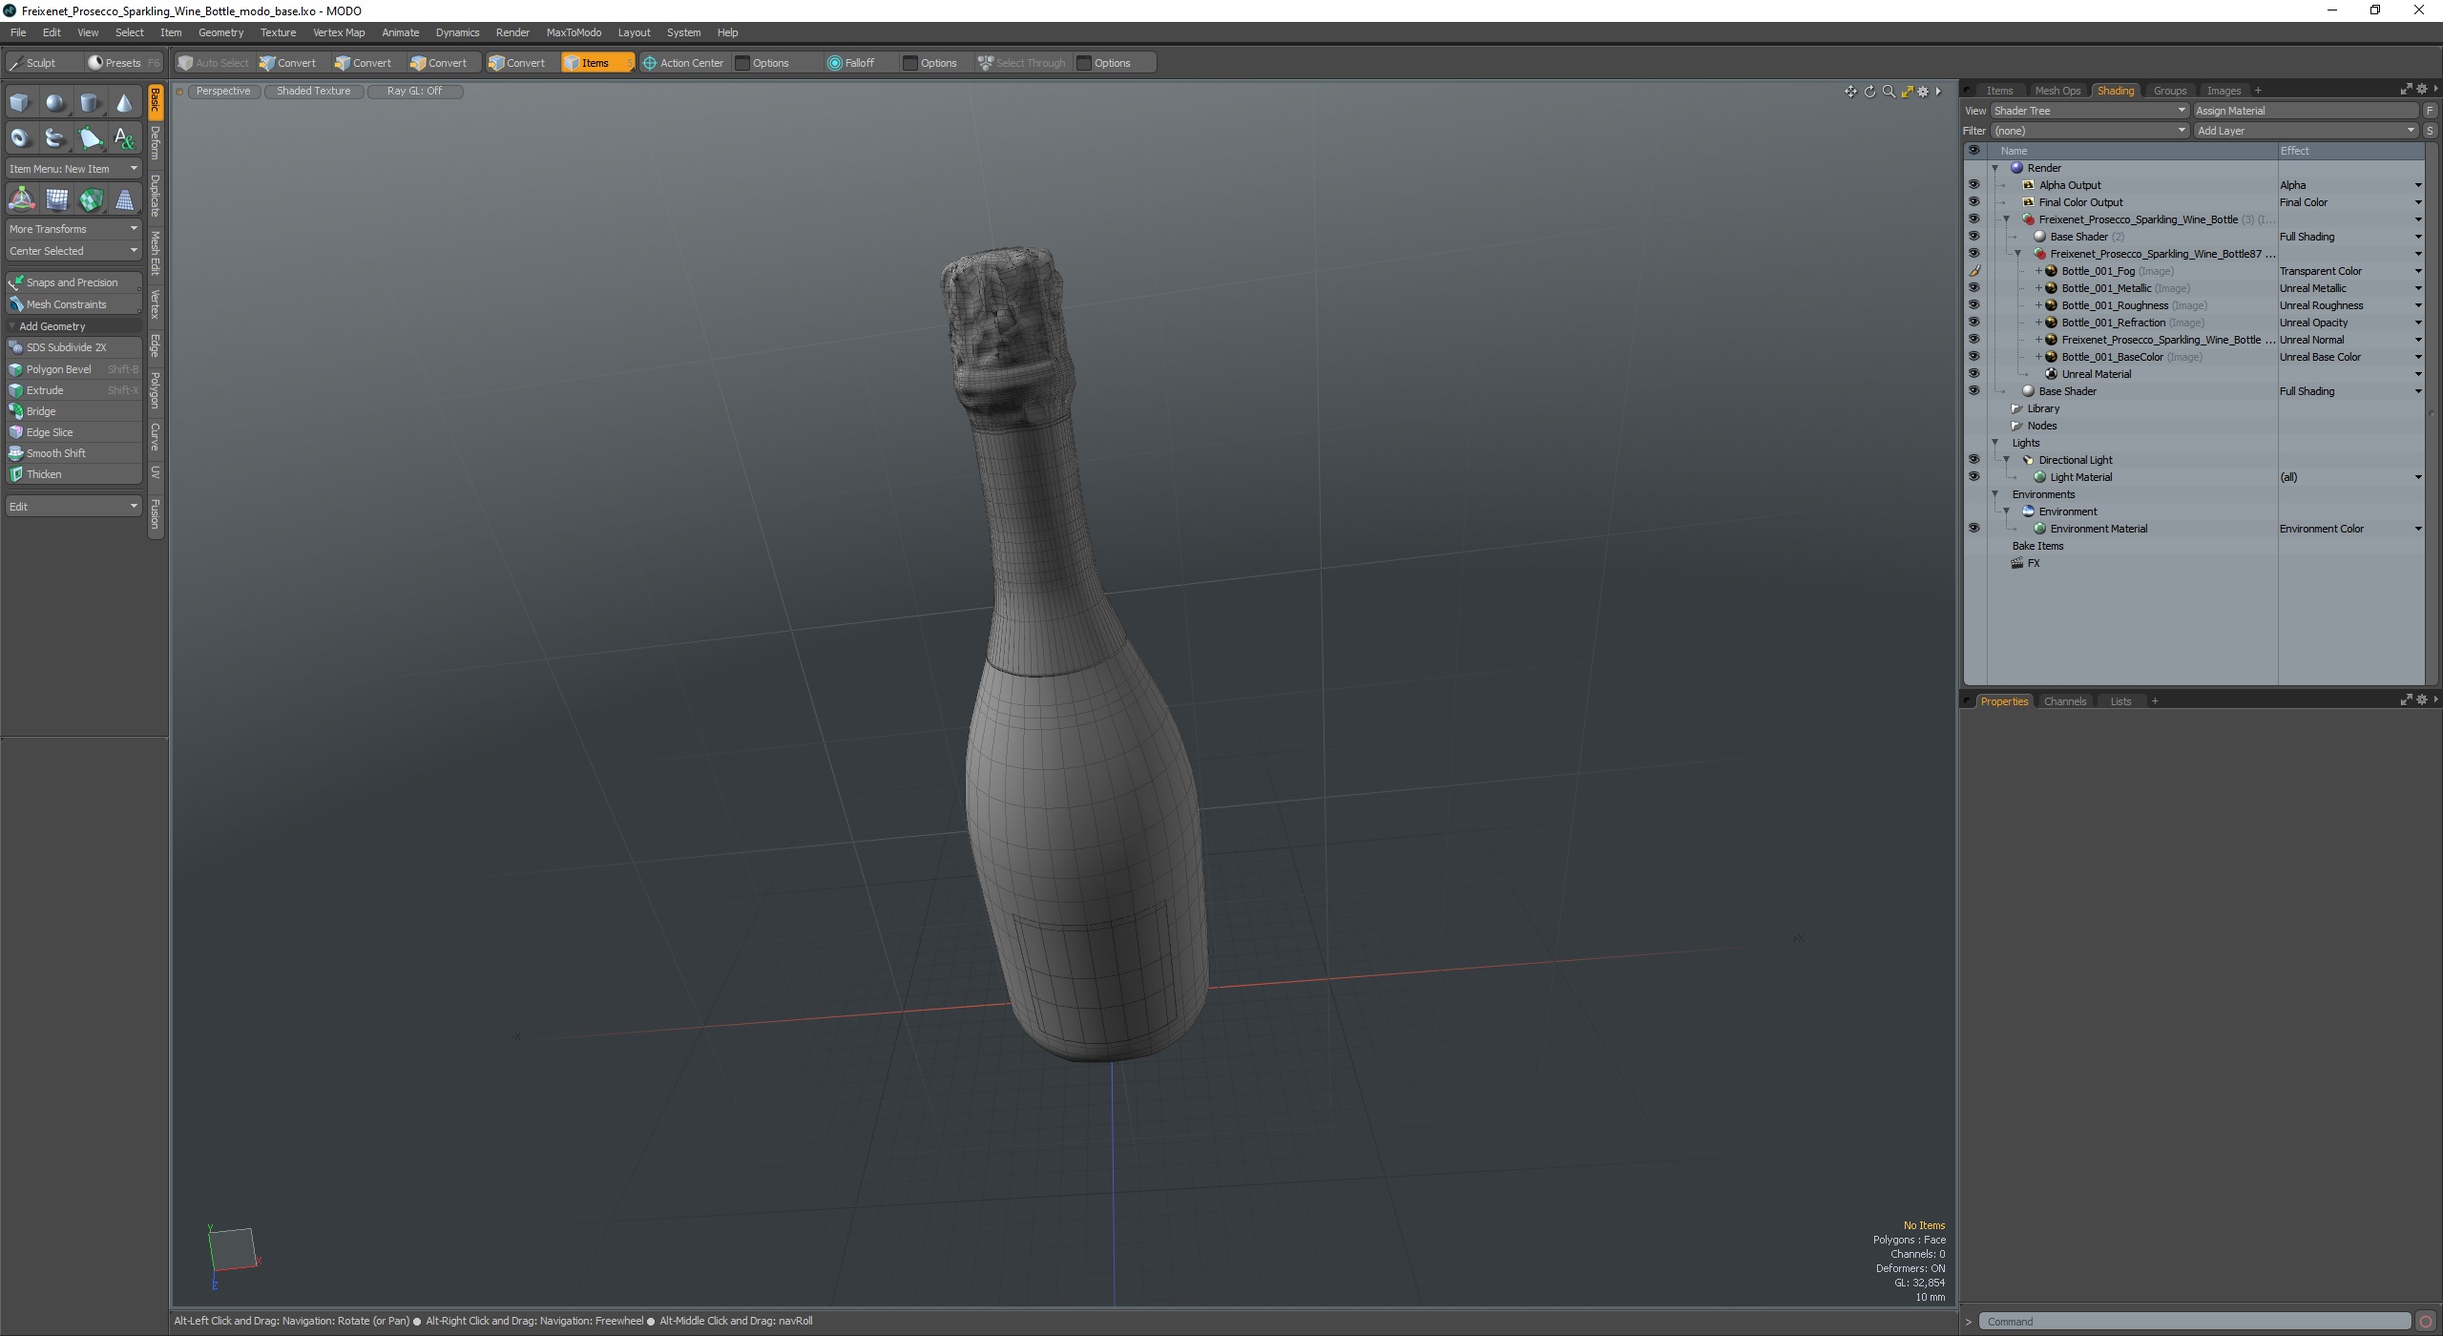Viewport: 2443px width, 1336px height.
Task: Switch to the Channels tab
Action: click(x=2064, y=701)
